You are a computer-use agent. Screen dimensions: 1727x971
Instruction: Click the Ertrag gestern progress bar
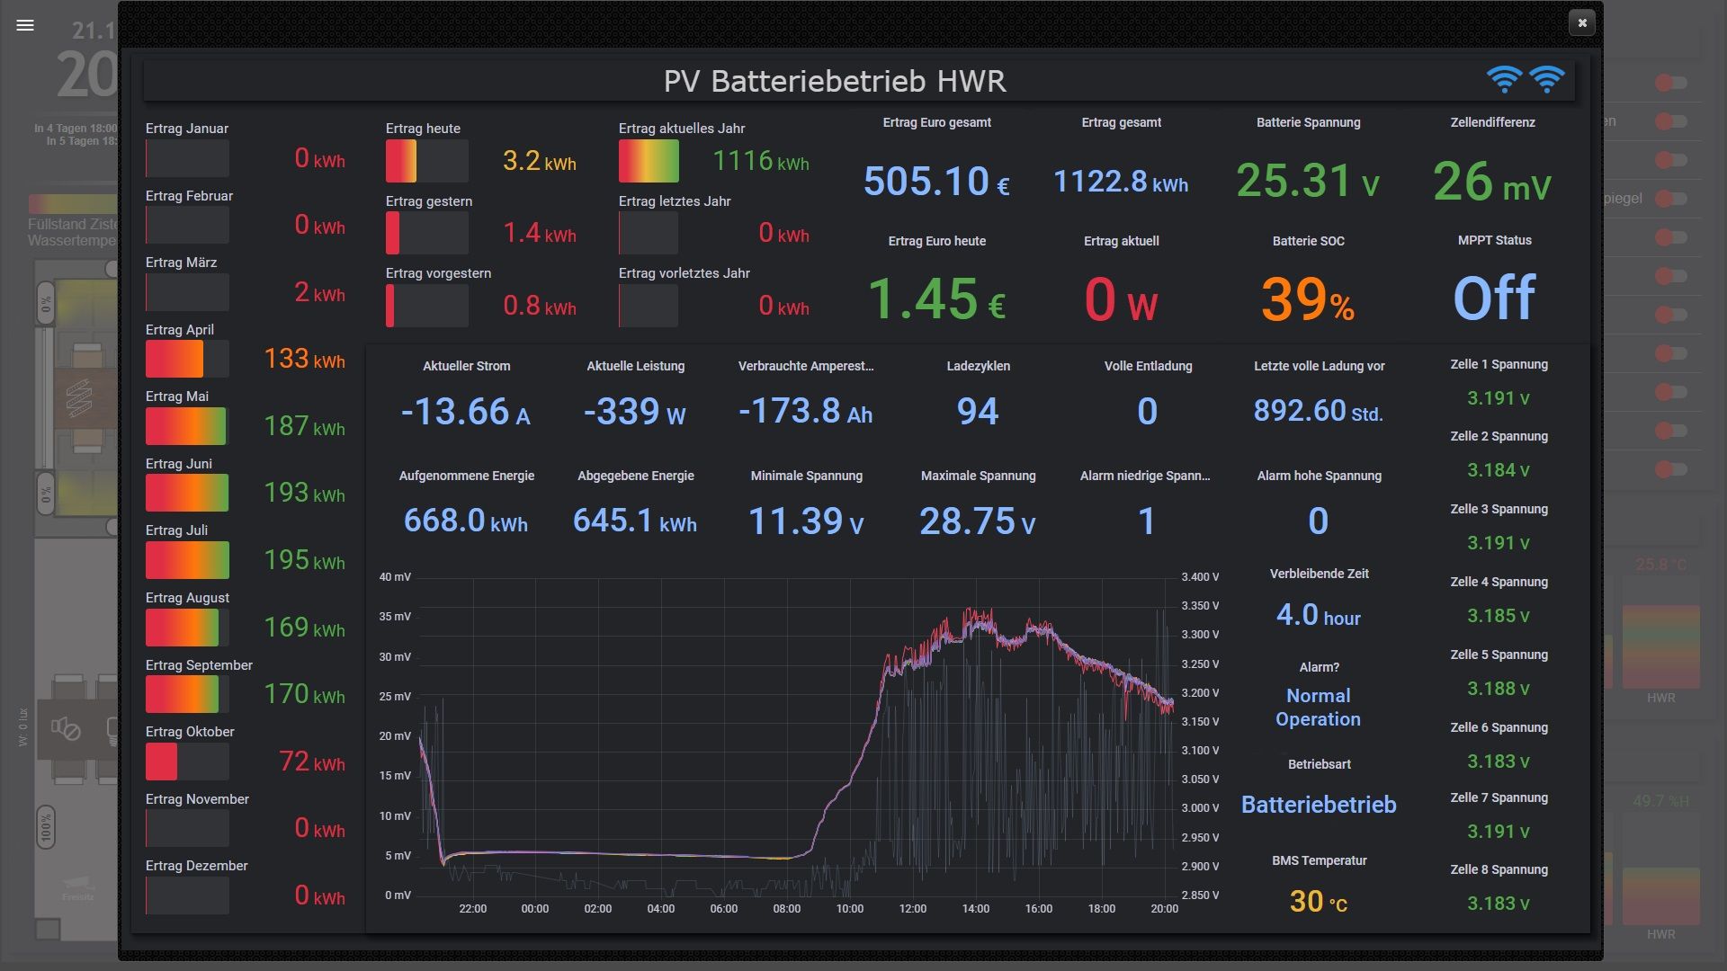click(x=427, y=234)
